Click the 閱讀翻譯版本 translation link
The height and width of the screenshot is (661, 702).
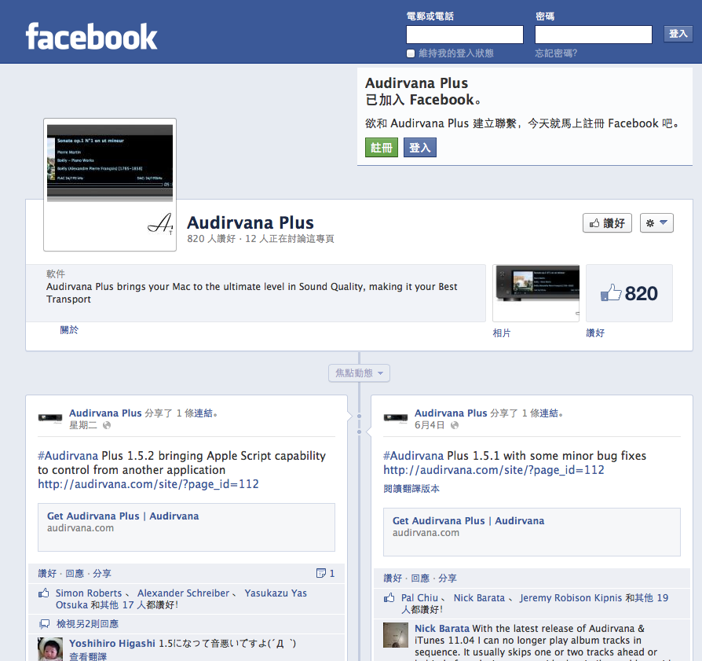coord(411,489)
